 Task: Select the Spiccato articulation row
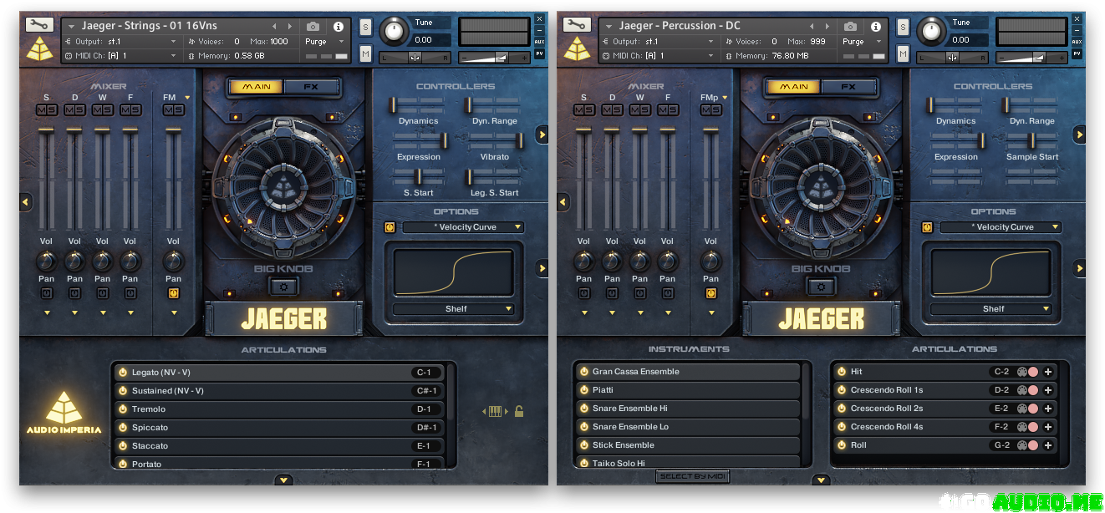[x=279, y=428]
